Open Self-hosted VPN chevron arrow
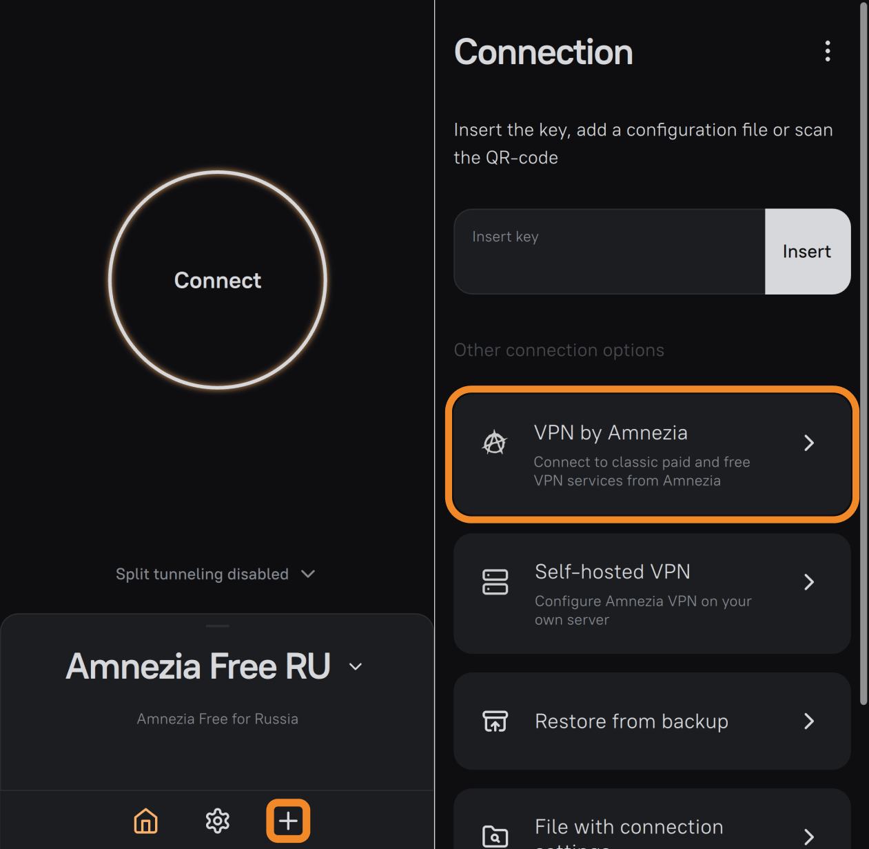Screen dimensions: 869x849 pos(809,582)
